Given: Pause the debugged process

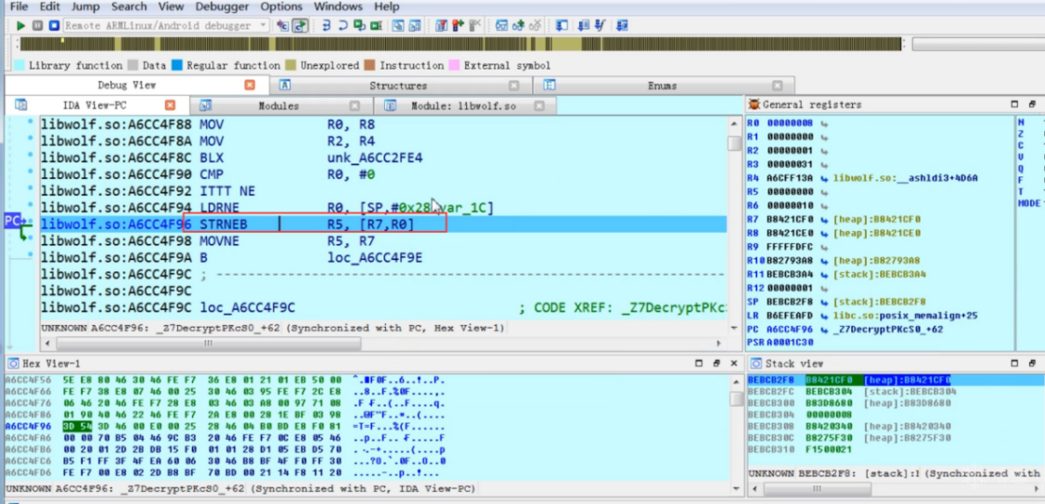Looking at the screenshot, I should [37, 25].
